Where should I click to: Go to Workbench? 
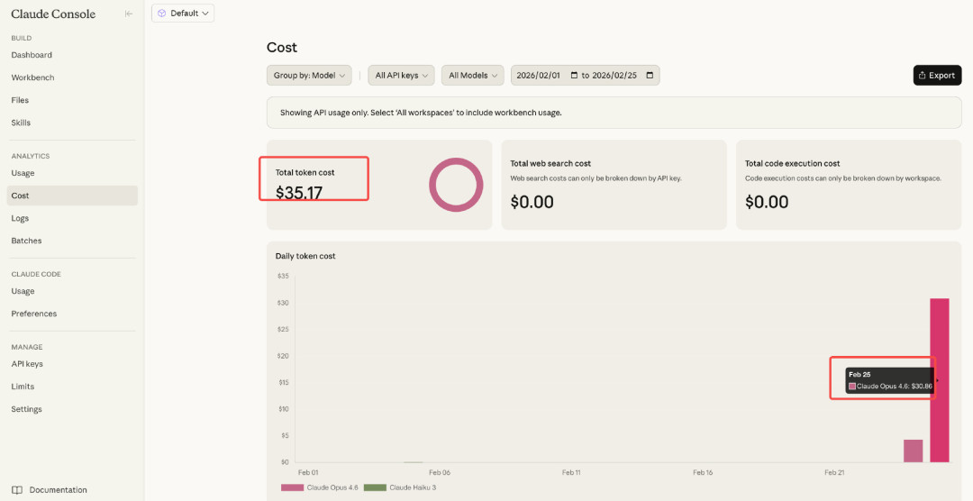(33, 77)
